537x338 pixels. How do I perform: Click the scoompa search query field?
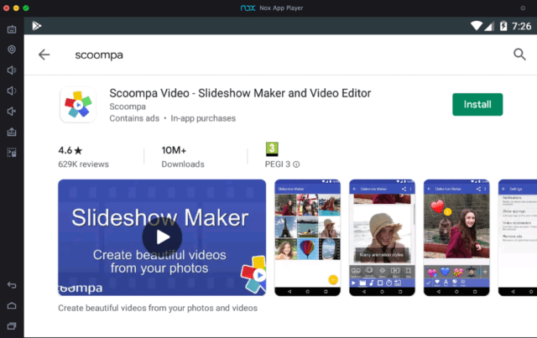tap(99, 55)
